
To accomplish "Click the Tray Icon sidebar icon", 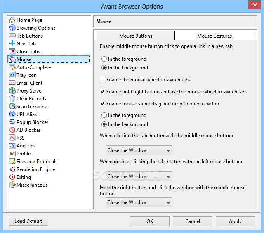I will (12, 75).
